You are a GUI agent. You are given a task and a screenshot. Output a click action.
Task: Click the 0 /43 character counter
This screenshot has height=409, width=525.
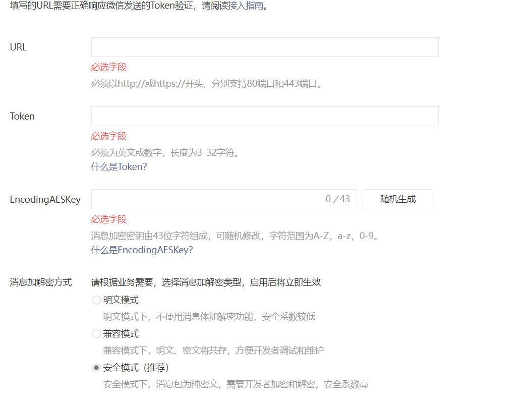(337, 199)
